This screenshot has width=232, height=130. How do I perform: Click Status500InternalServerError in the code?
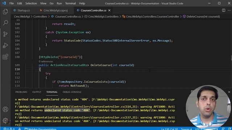click(x=126, y=40)
